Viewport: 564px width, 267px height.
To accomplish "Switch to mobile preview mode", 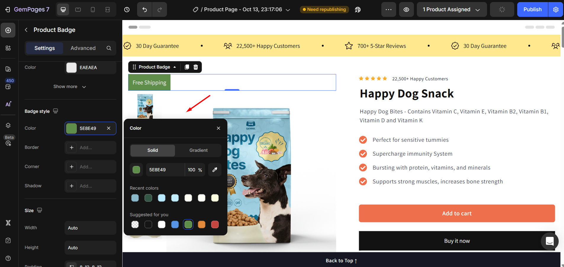I will pos(93,9).
